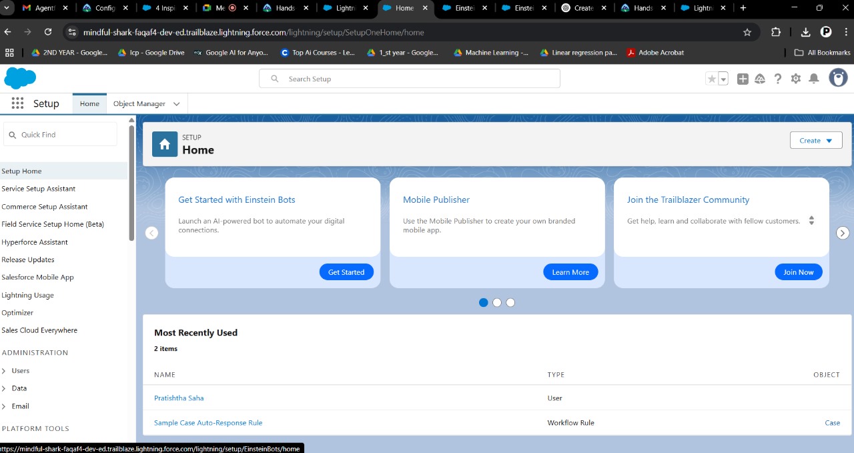Viewport: 854px width, 453px height.
Task: Switch to the Home tab
Action: click(x=89, y=103)
